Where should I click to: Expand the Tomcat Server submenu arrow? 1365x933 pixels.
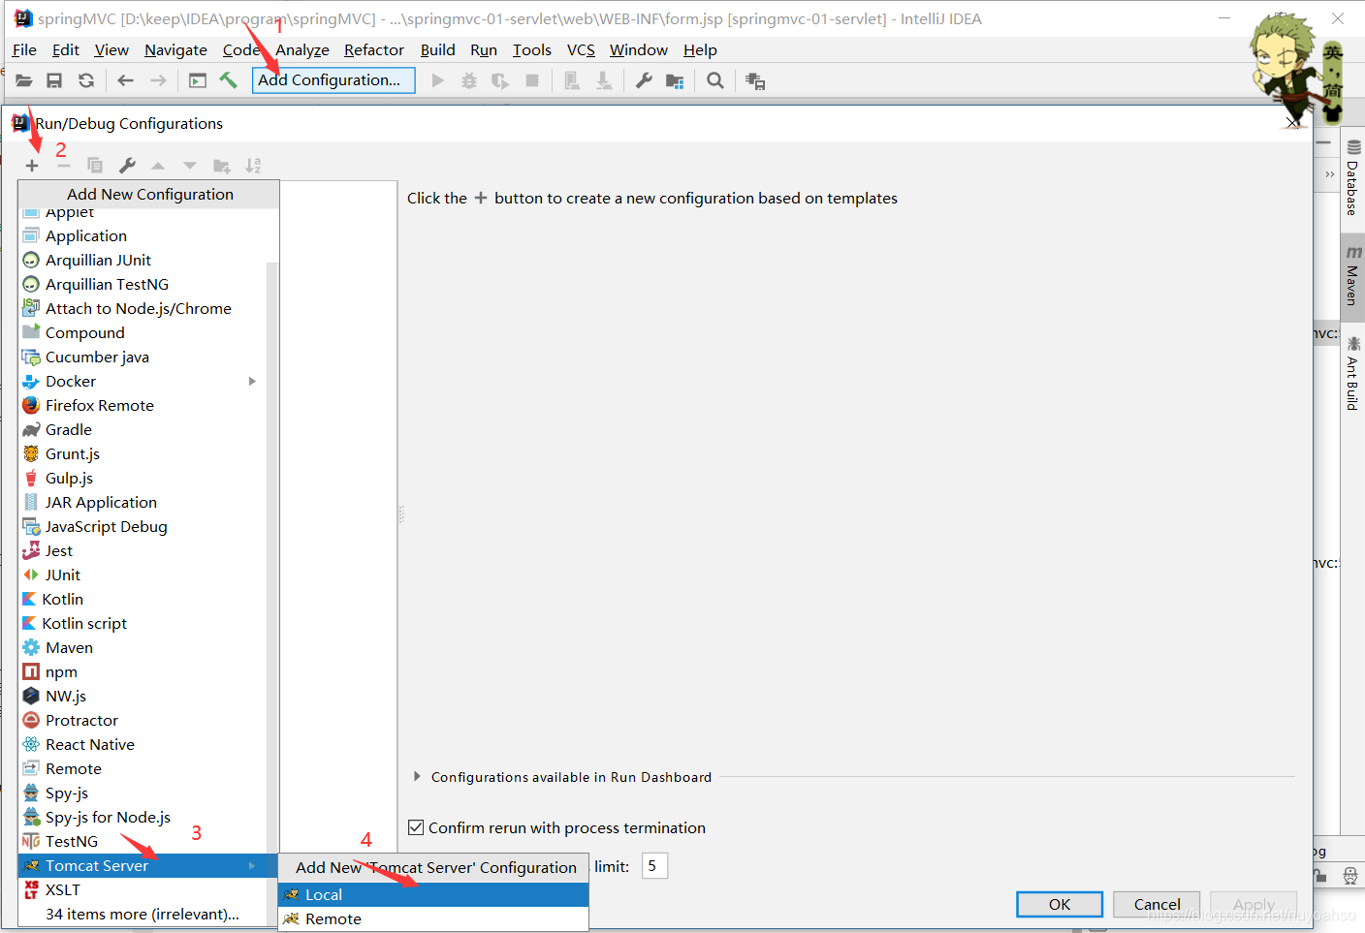pos(252,865)
